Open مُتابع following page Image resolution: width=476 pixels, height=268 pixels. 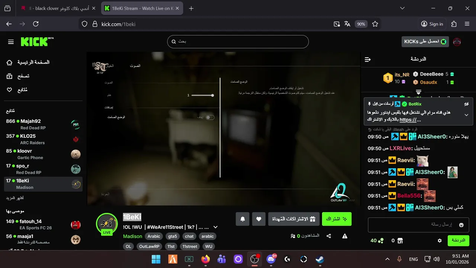[17, 90]
